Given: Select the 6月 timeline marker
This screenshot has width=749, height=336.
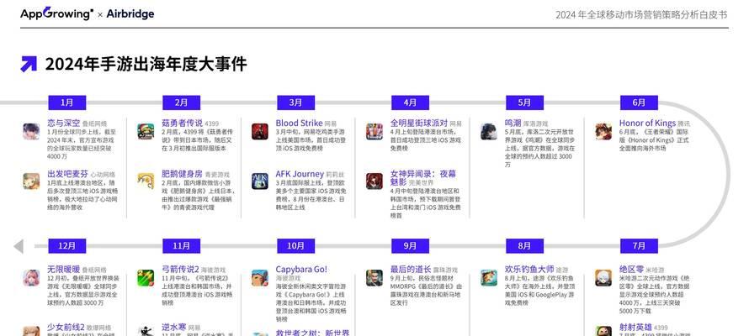Looking at the screenshot, I should point(639,102).
